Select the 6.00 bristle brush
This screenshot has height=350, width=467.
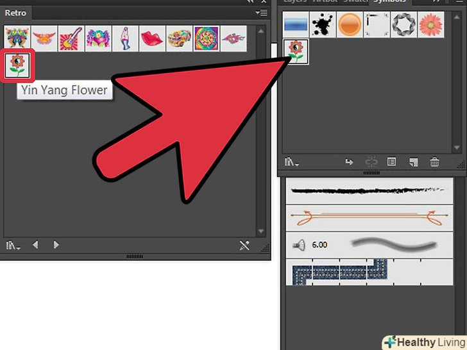369,246
